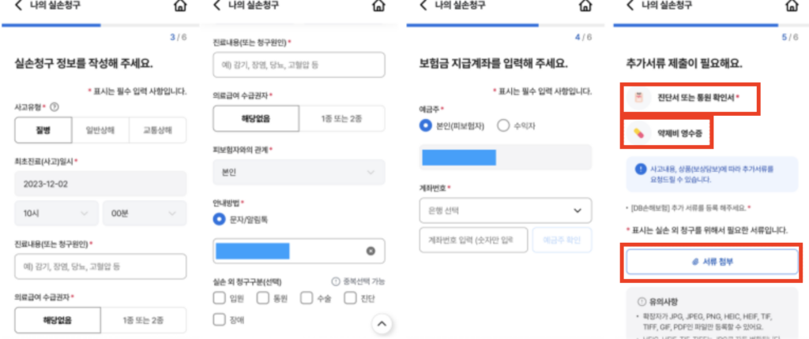Image resolution: width=809 pixels, height=339 pixels.
Task: Select the 수익자 radio button
Action: tap(503, 125)
